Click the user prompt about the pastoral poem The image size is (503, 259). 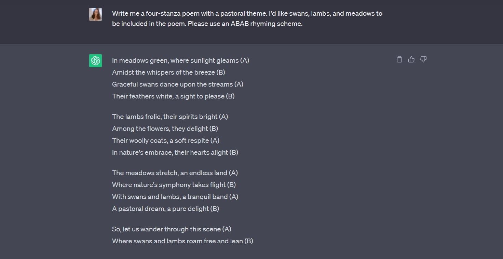[247, 14]
